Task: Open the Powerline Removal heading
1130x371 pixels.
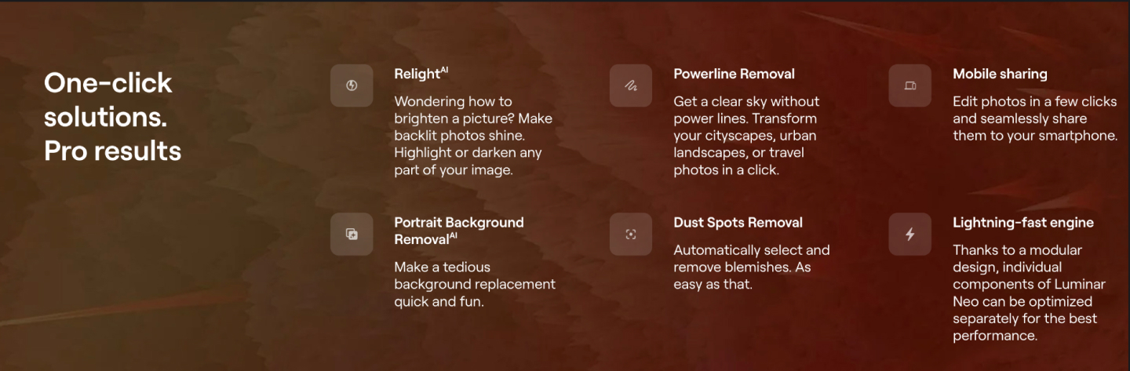Action: coord(734,74)
